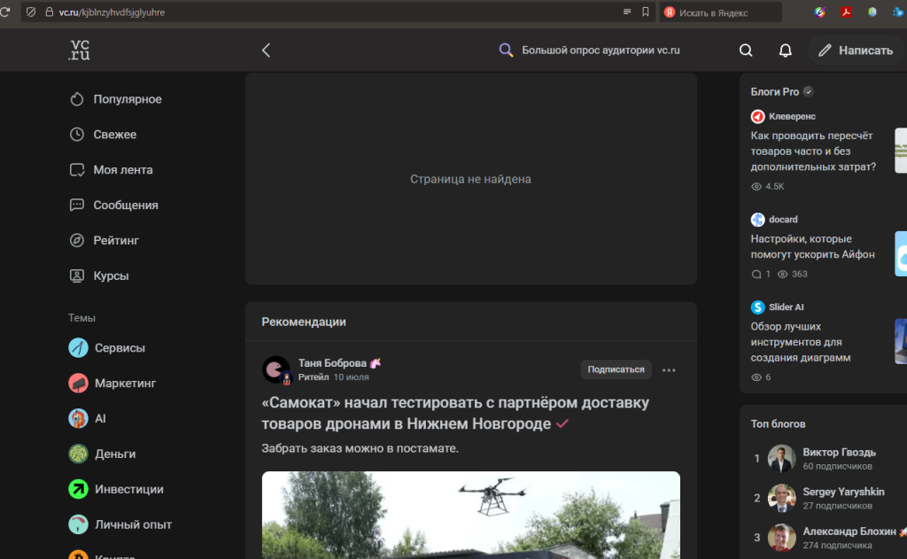Viewport: 907px width, 559px height.
Task: Open the Самокат drone delivery article title
Action: point(455,413)
